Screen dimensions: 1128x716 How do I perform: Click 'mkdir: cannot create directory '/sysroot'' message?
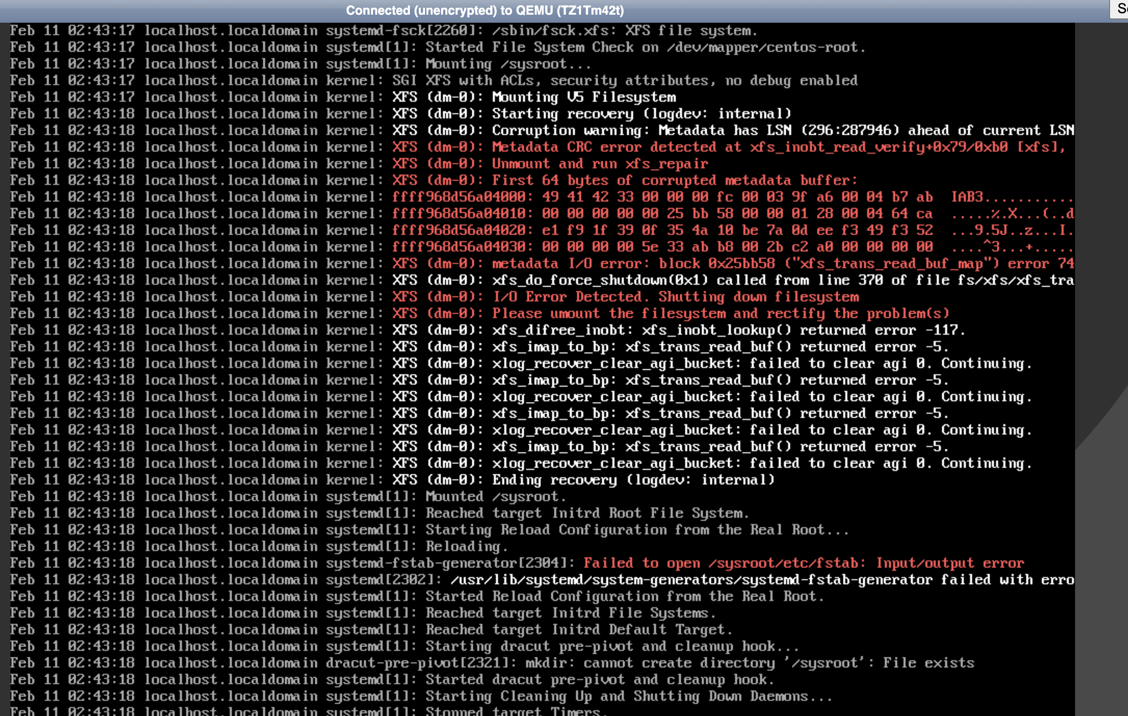coord(749,663)
